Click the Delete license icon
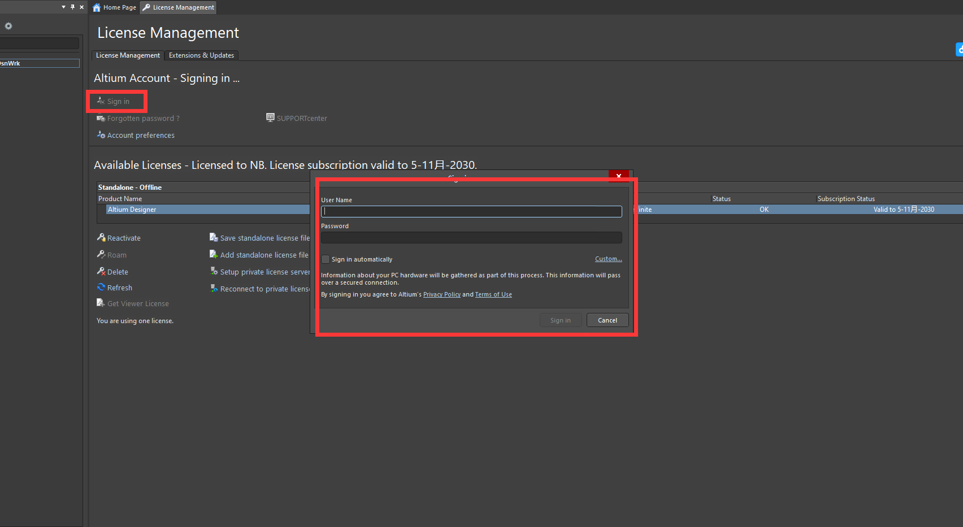Image resolution: width=963 pixels, height=527 pixels. tap(101, 271)
